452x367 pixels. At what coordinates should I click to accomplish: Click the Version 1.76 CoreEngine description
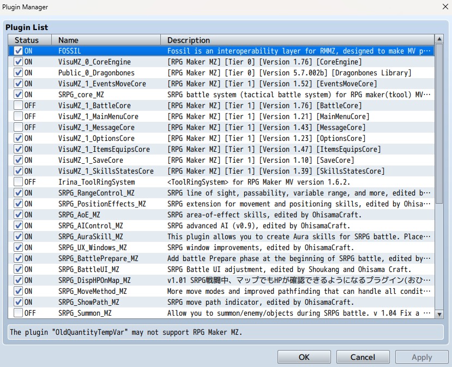(264, 62)
